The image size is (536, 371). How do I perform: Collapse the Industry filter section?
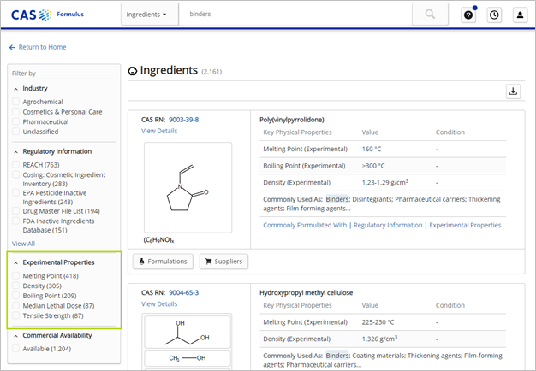pyautogui.click(x=15, y=89)
